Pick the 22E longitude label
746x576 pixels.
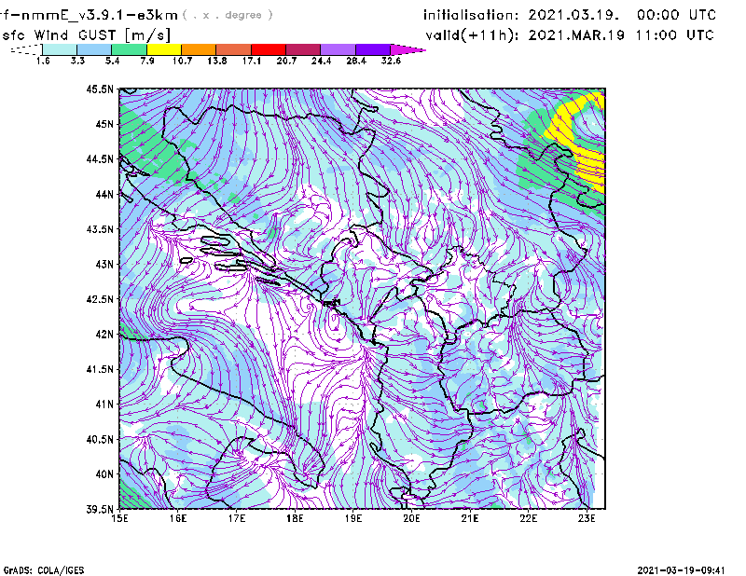click(x=529, y=518)
